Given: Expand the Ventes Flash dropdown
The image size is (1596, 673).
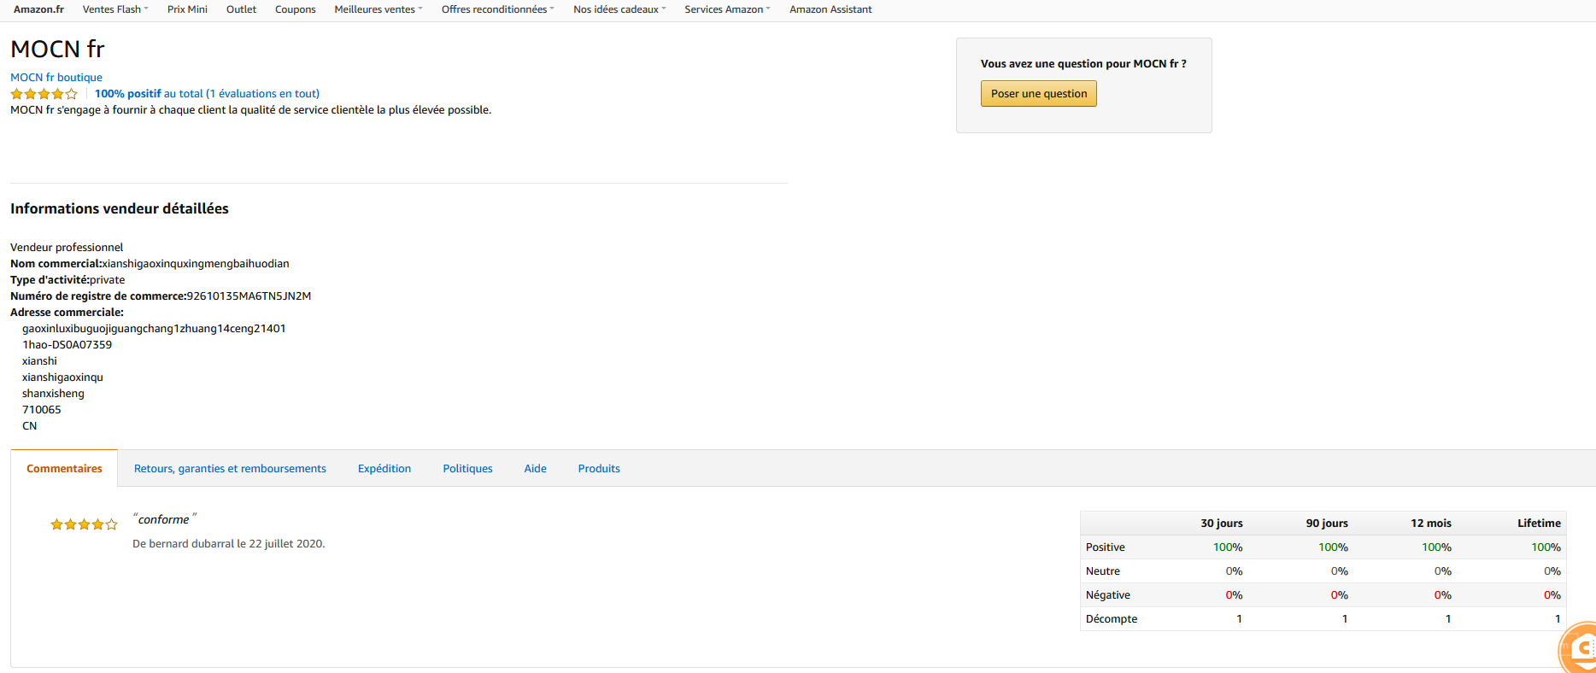Looking at the screenshot, I should point(115,9).
